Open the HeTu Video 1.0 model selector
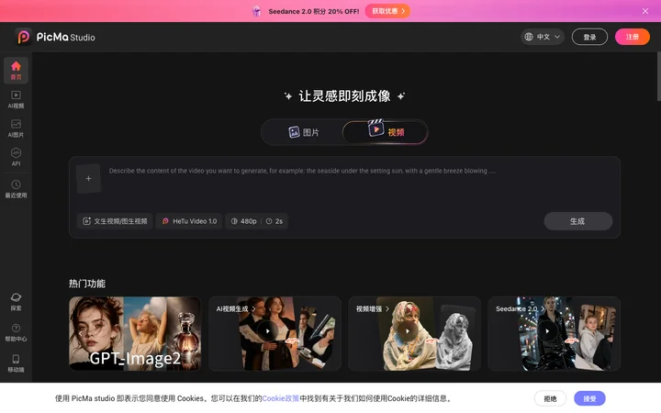This screenshot has height=413, width=661. pos(189,221)
